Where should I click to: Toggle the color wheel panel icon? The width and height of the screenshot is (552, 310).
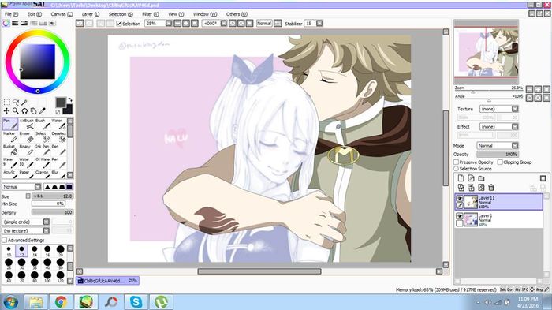[6, 23]
